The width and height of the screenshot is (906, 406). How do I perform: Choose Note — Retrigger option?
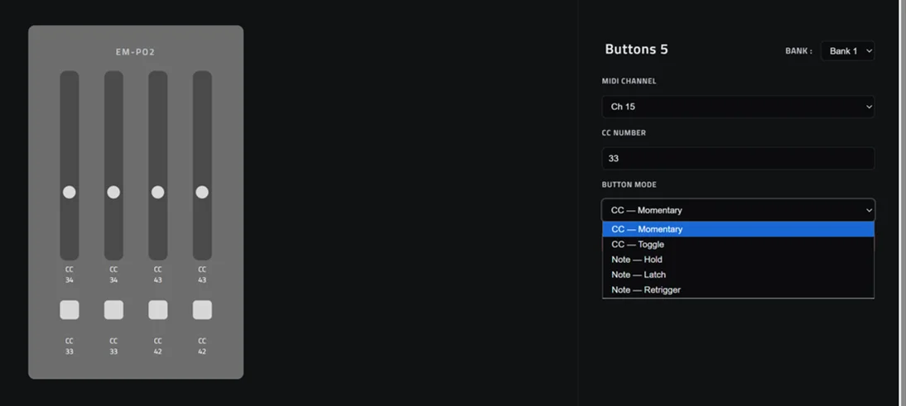pos(738,289)
